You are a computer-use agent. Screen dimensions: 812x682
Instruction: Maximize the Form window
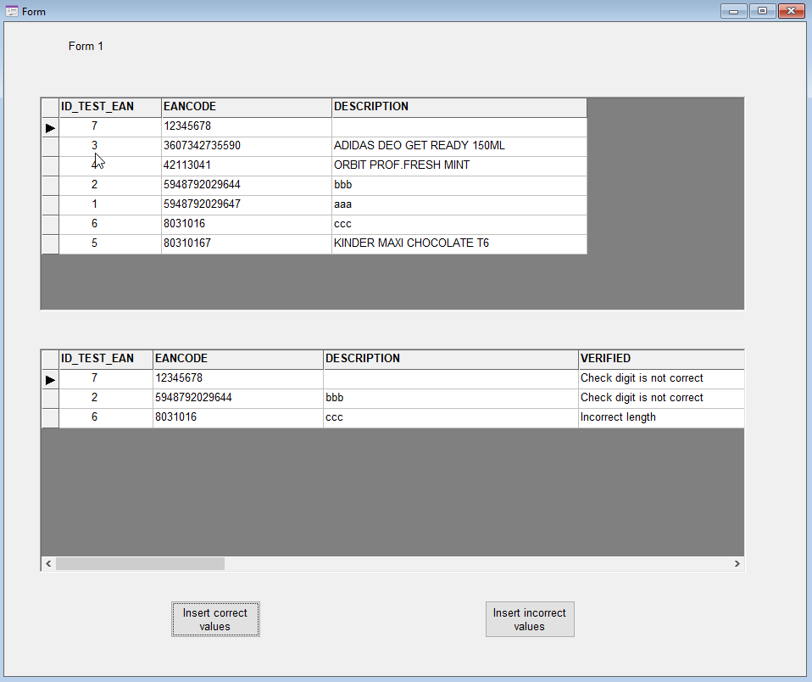[763, 11]
